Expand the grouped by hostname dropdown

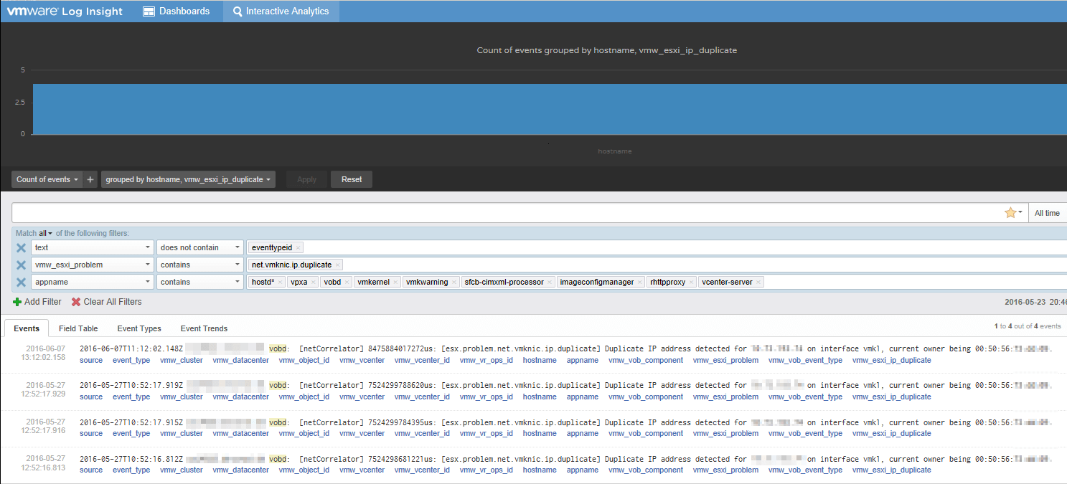188,179
